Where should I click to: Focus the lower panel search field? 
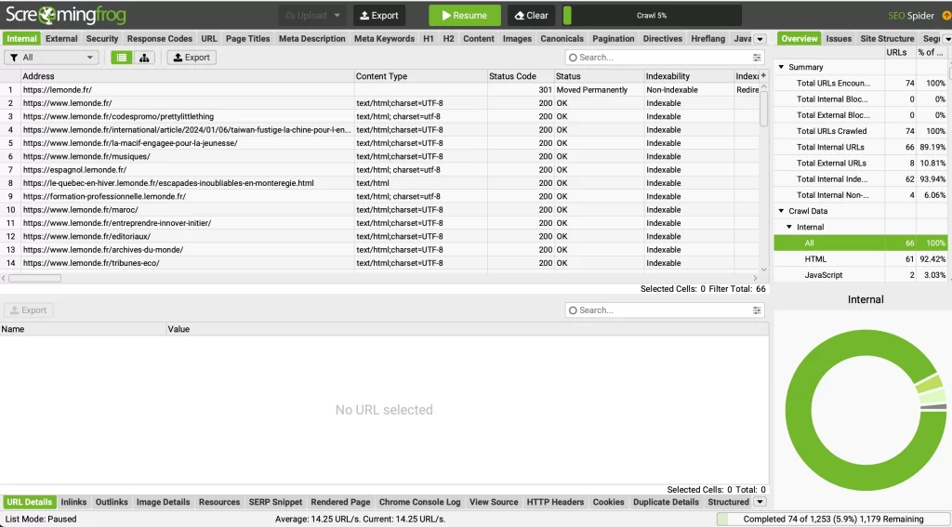point(664,310)
